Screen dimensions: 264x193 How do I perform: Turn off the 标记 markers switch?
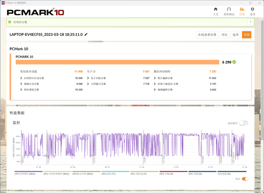tap(245, 179)
